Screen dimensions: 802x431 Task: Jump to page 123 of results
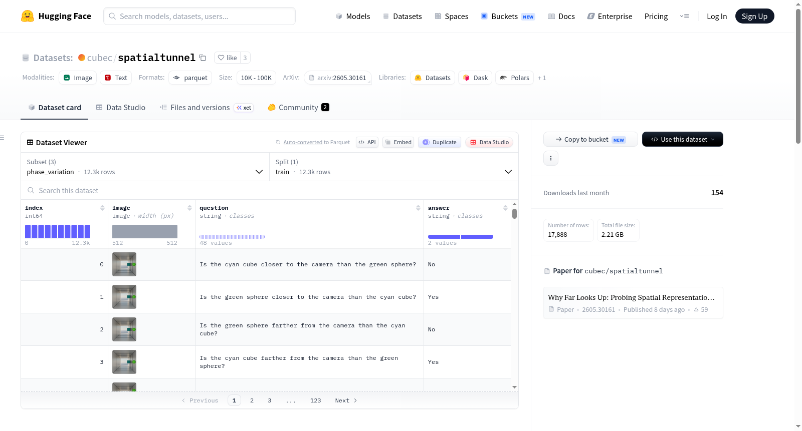pyautogui.click(x=316, y=400)
